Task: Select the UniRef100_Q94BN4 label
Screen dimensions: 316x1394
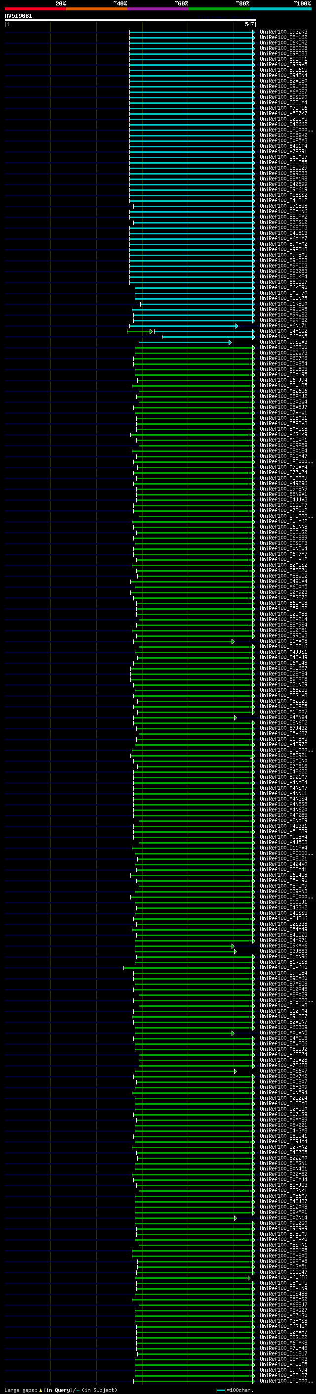Action: coord(283,75)
